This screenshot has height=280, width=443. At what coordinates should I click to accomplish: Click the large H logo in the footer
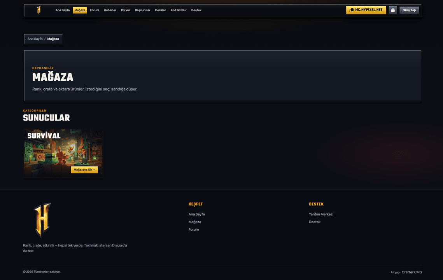[x=42, y=220]
